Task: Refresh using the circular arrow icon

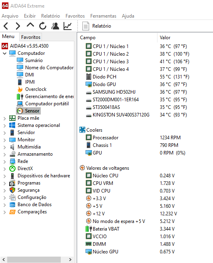Action: click(43, 26)
